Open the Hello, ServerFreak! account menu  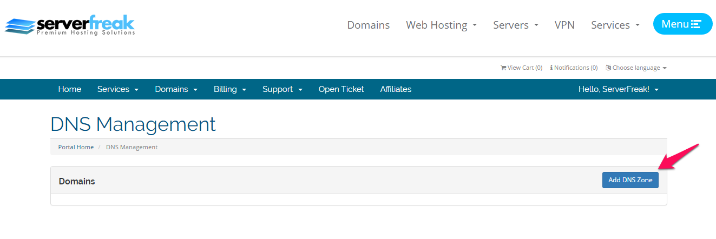click(x=619, y=89)
